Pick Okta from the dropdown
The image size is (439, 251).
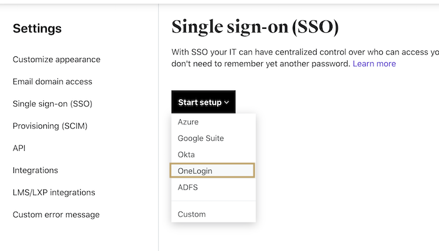[186, 155]
